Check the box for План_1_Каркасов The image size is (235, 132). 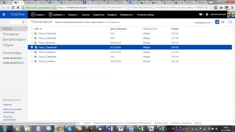(x=32, y=38)
